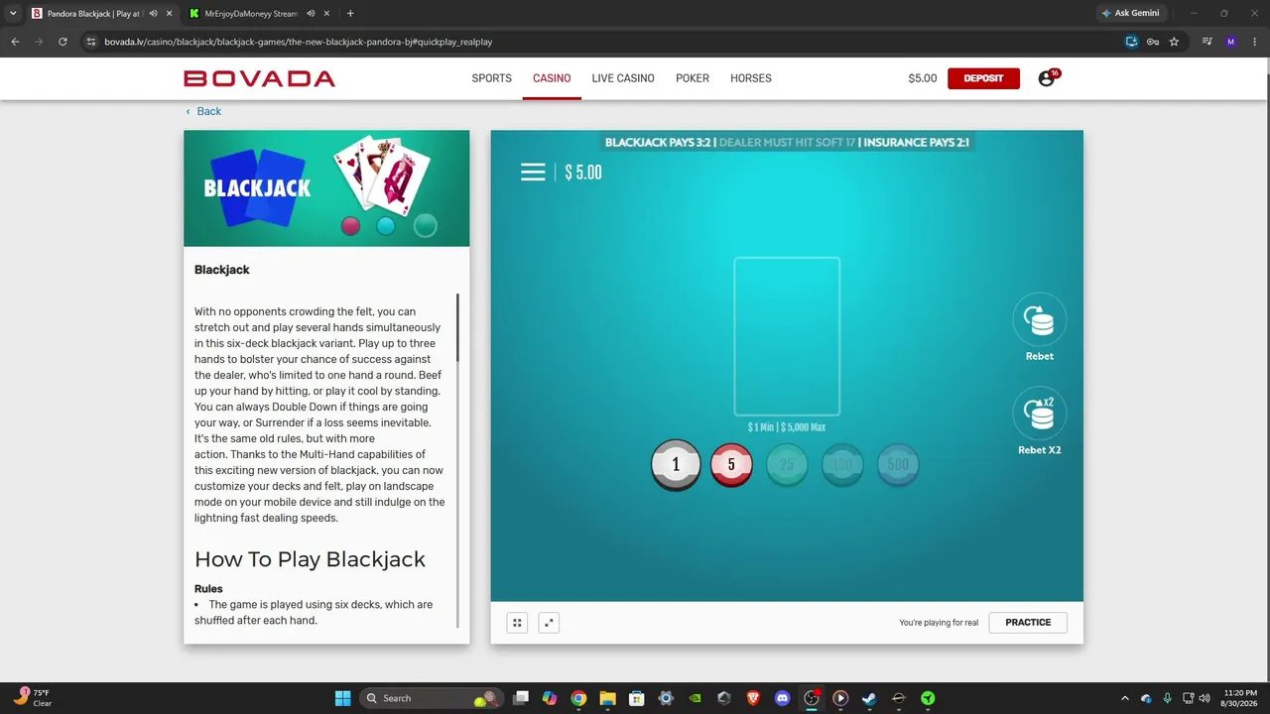Open the Windows Start menu
Screen dimensions: 1270x714
pyautogui.click(x=342, y=698)
